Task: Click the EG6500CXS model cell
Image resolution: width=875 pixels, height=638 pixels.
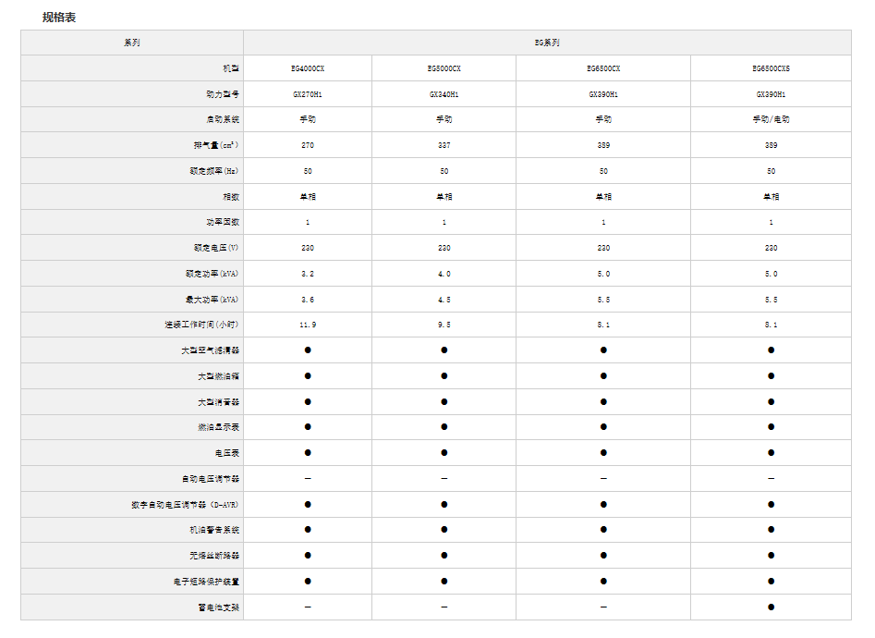Action: tap(772, 68)
